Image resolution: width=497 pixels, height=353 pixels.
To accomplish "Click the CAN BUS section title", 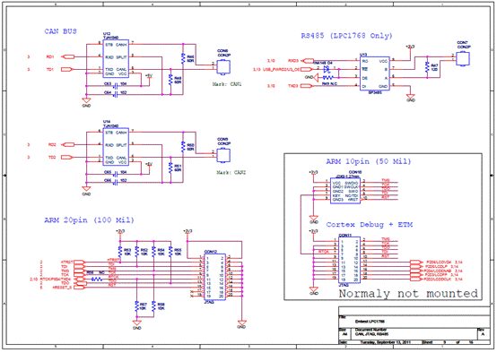I will (x=60, y=31).
